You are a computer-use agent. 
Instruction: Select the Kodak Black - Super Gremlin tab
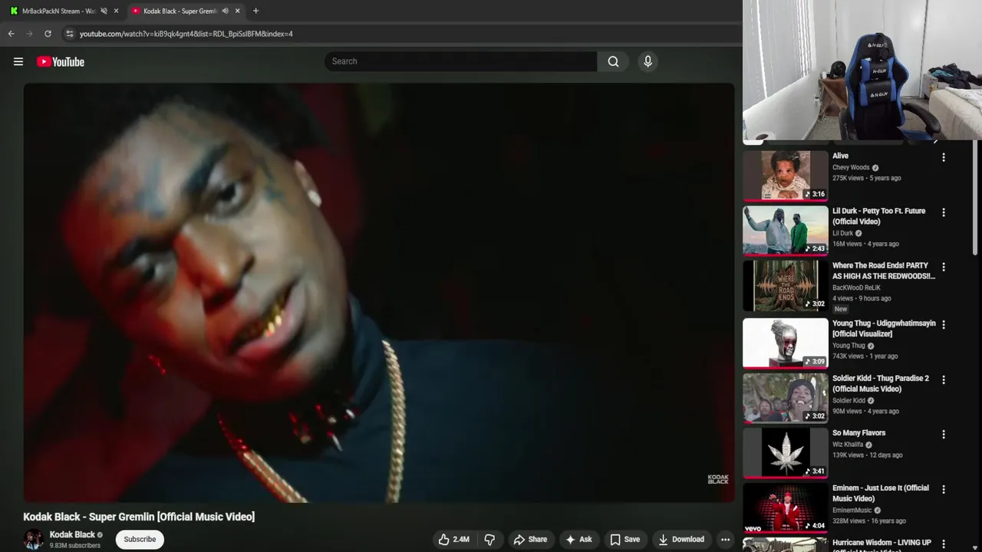[180, 11]
